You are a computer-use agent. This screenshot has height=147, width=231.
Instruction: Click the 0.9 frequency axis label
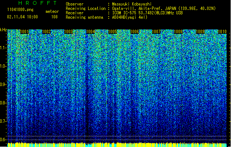point(3,85)
